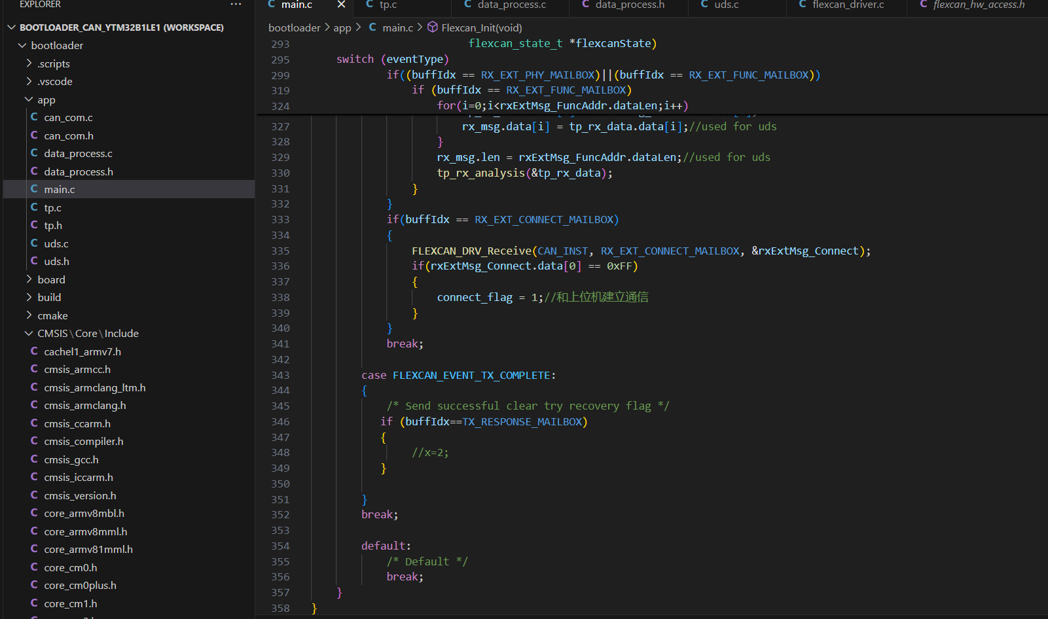The image size is (1048, 619).
Task: Click the C file icon beside uds.h
Action: point(34,261)
